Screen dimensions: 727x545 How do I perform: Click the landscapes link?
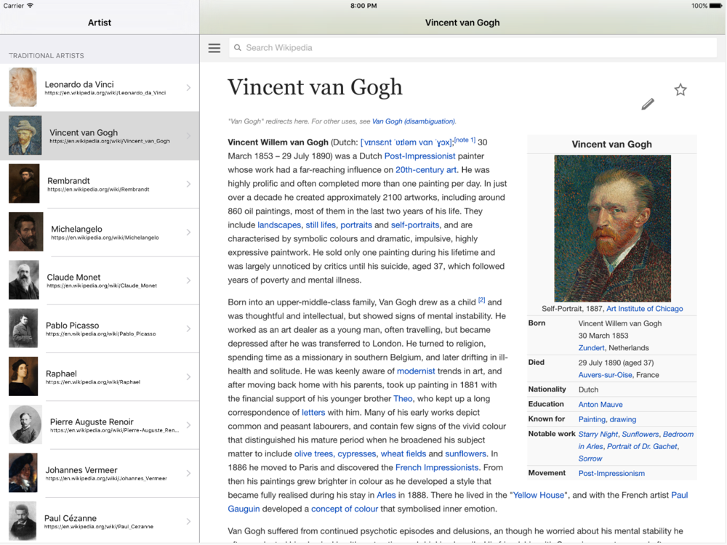pyautogui.click(x=279, y=225)
